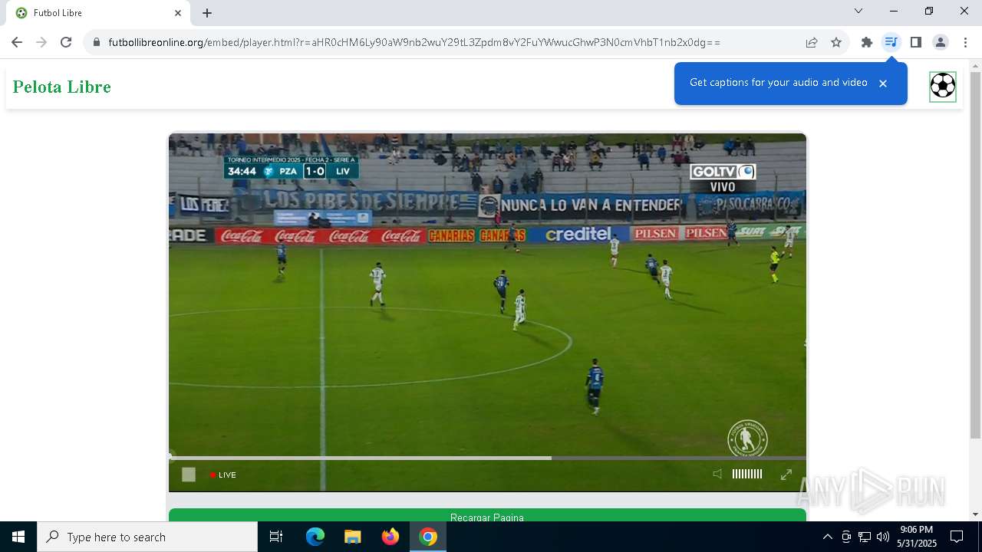Open system volume control in tray
This screenshot has height=552, width=982.
click(x=883, y=537)
